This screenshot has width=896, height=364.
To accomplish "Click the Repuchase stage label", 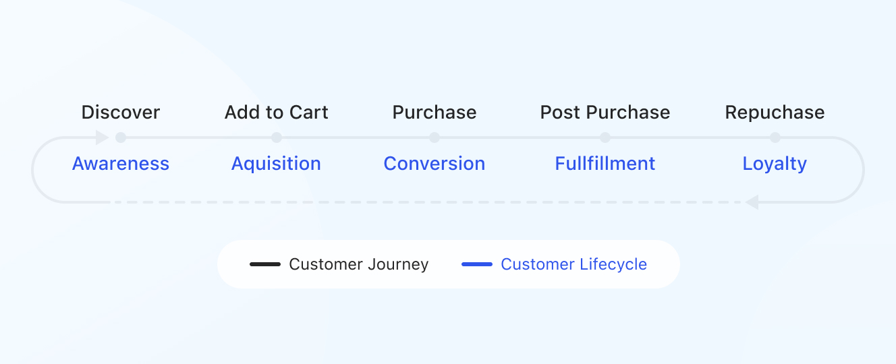I will point(775,112).
